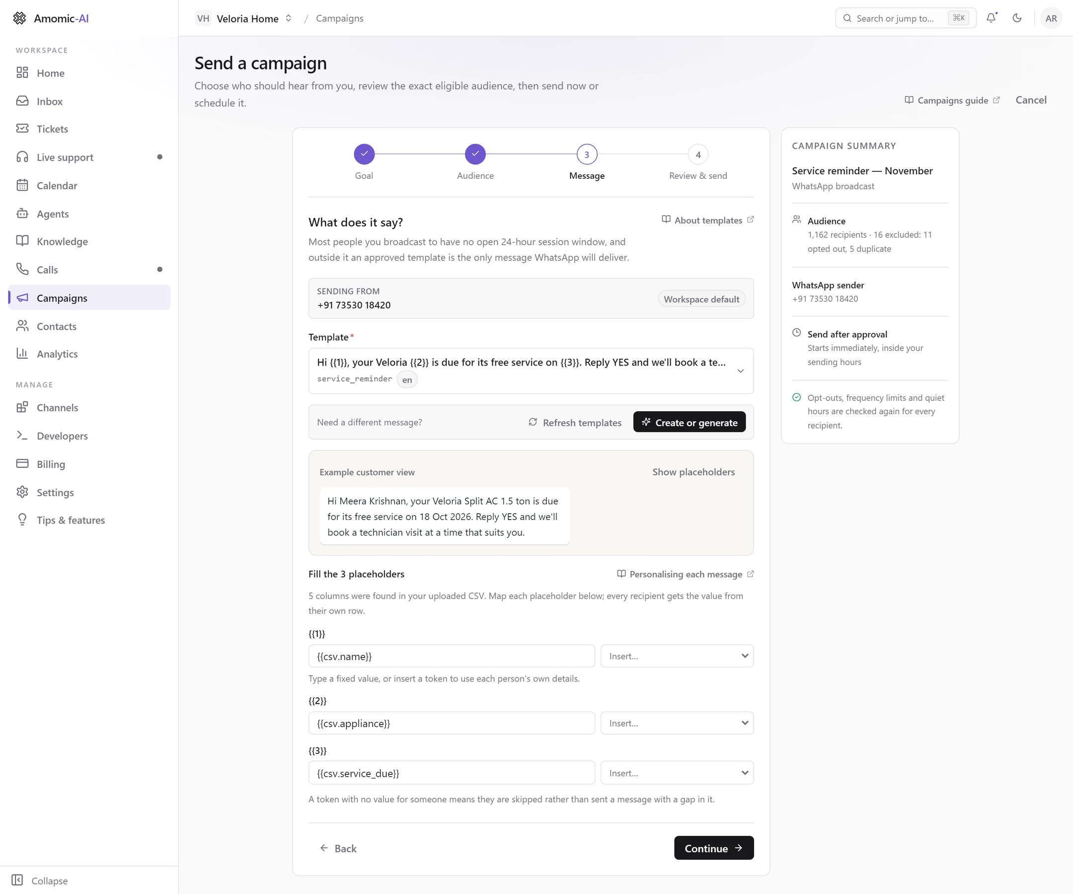Select the Campaigns sidebar item
1073x894 pixels.
[x=89, y=298]
